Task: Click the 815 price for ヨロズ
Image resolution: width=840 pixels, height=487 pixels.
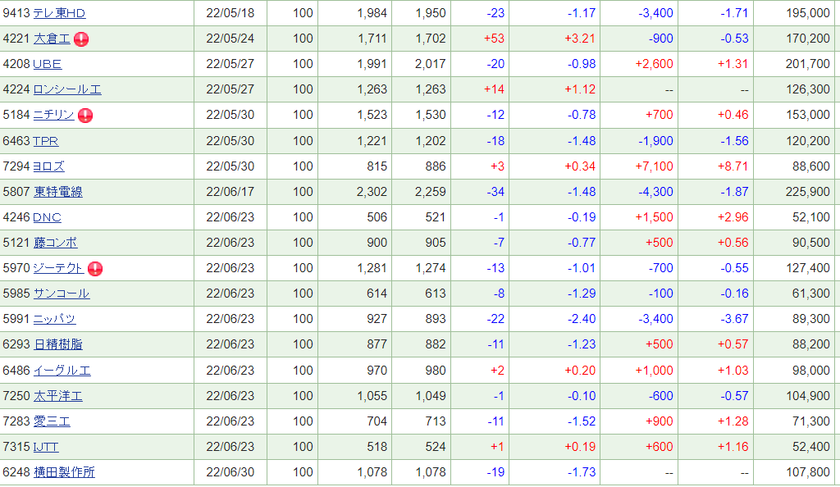Action: tap(377, 166)
